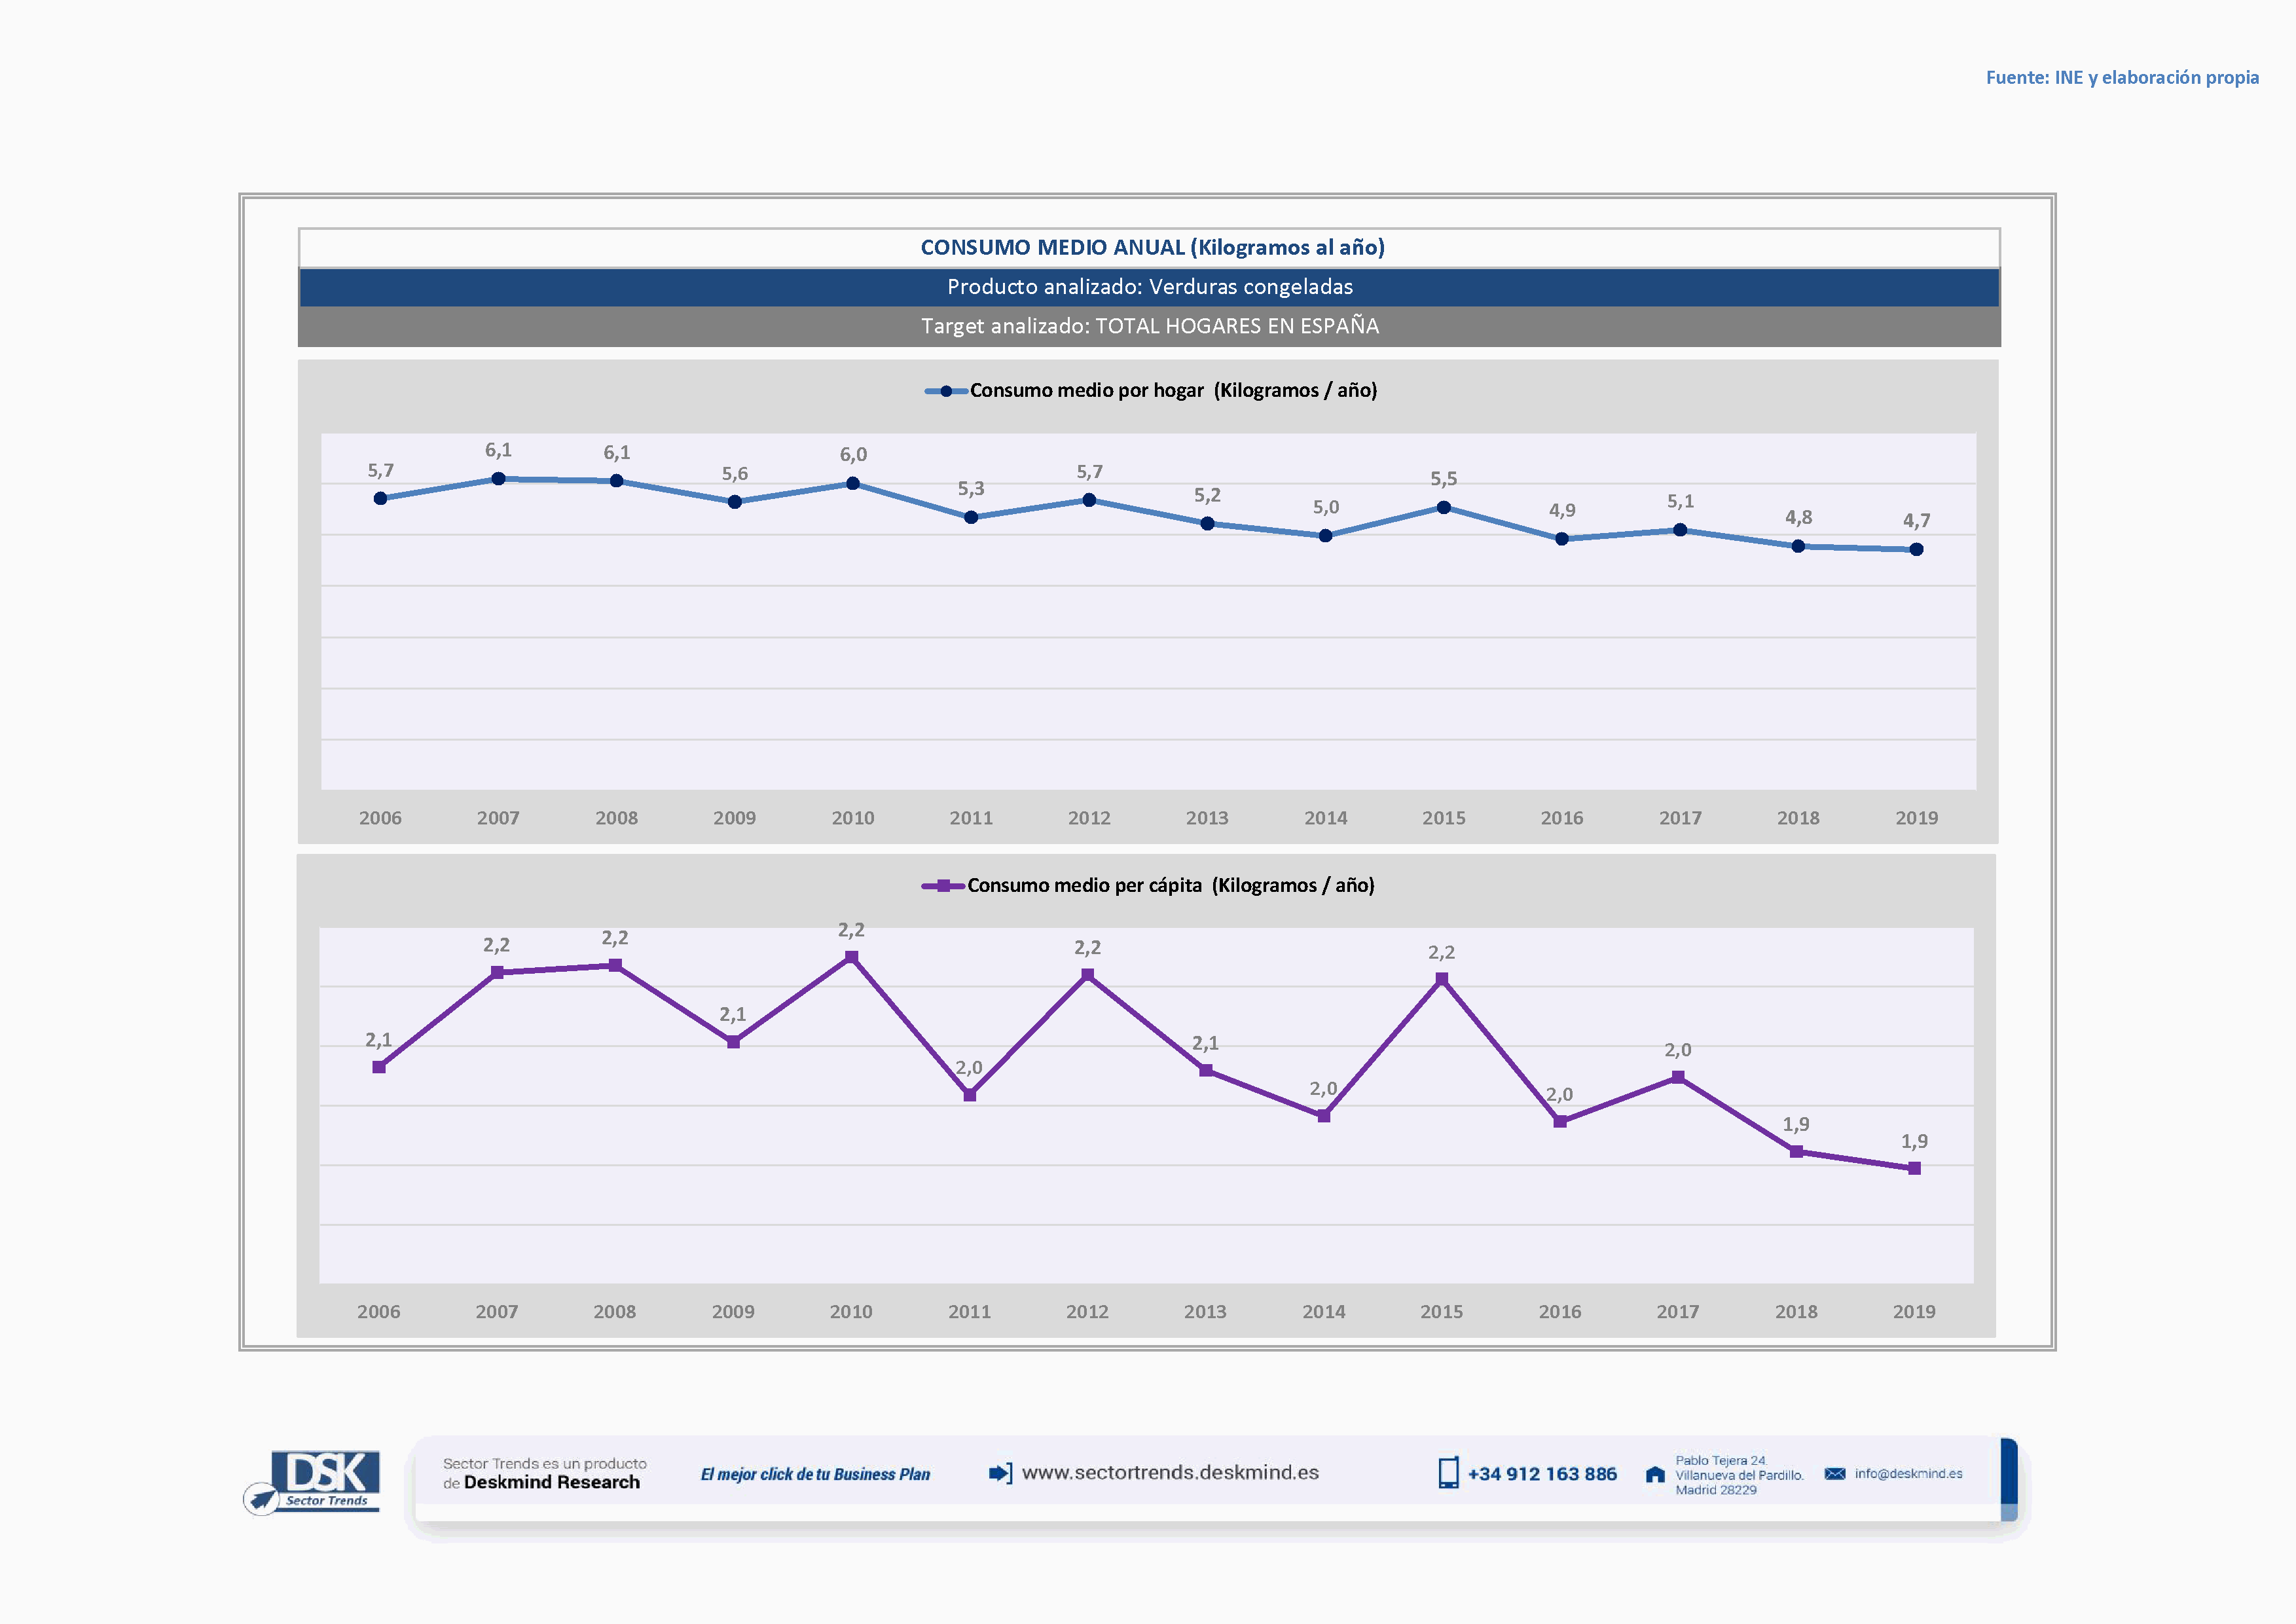Click the 2010 purple data point in per cápita chart
Viewport: 2296px width, 1624px height.
[851, 958]
